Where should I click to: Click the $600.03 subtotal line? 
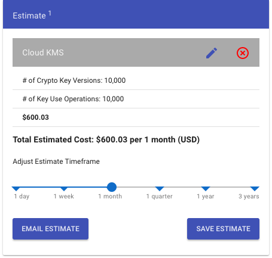tap(136, 117)
